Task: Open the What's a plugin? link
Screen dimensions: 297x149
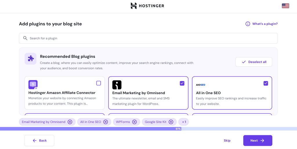Action: 265,24
